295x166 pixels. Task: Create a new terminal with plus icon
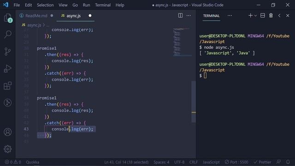tap(250, 15)
